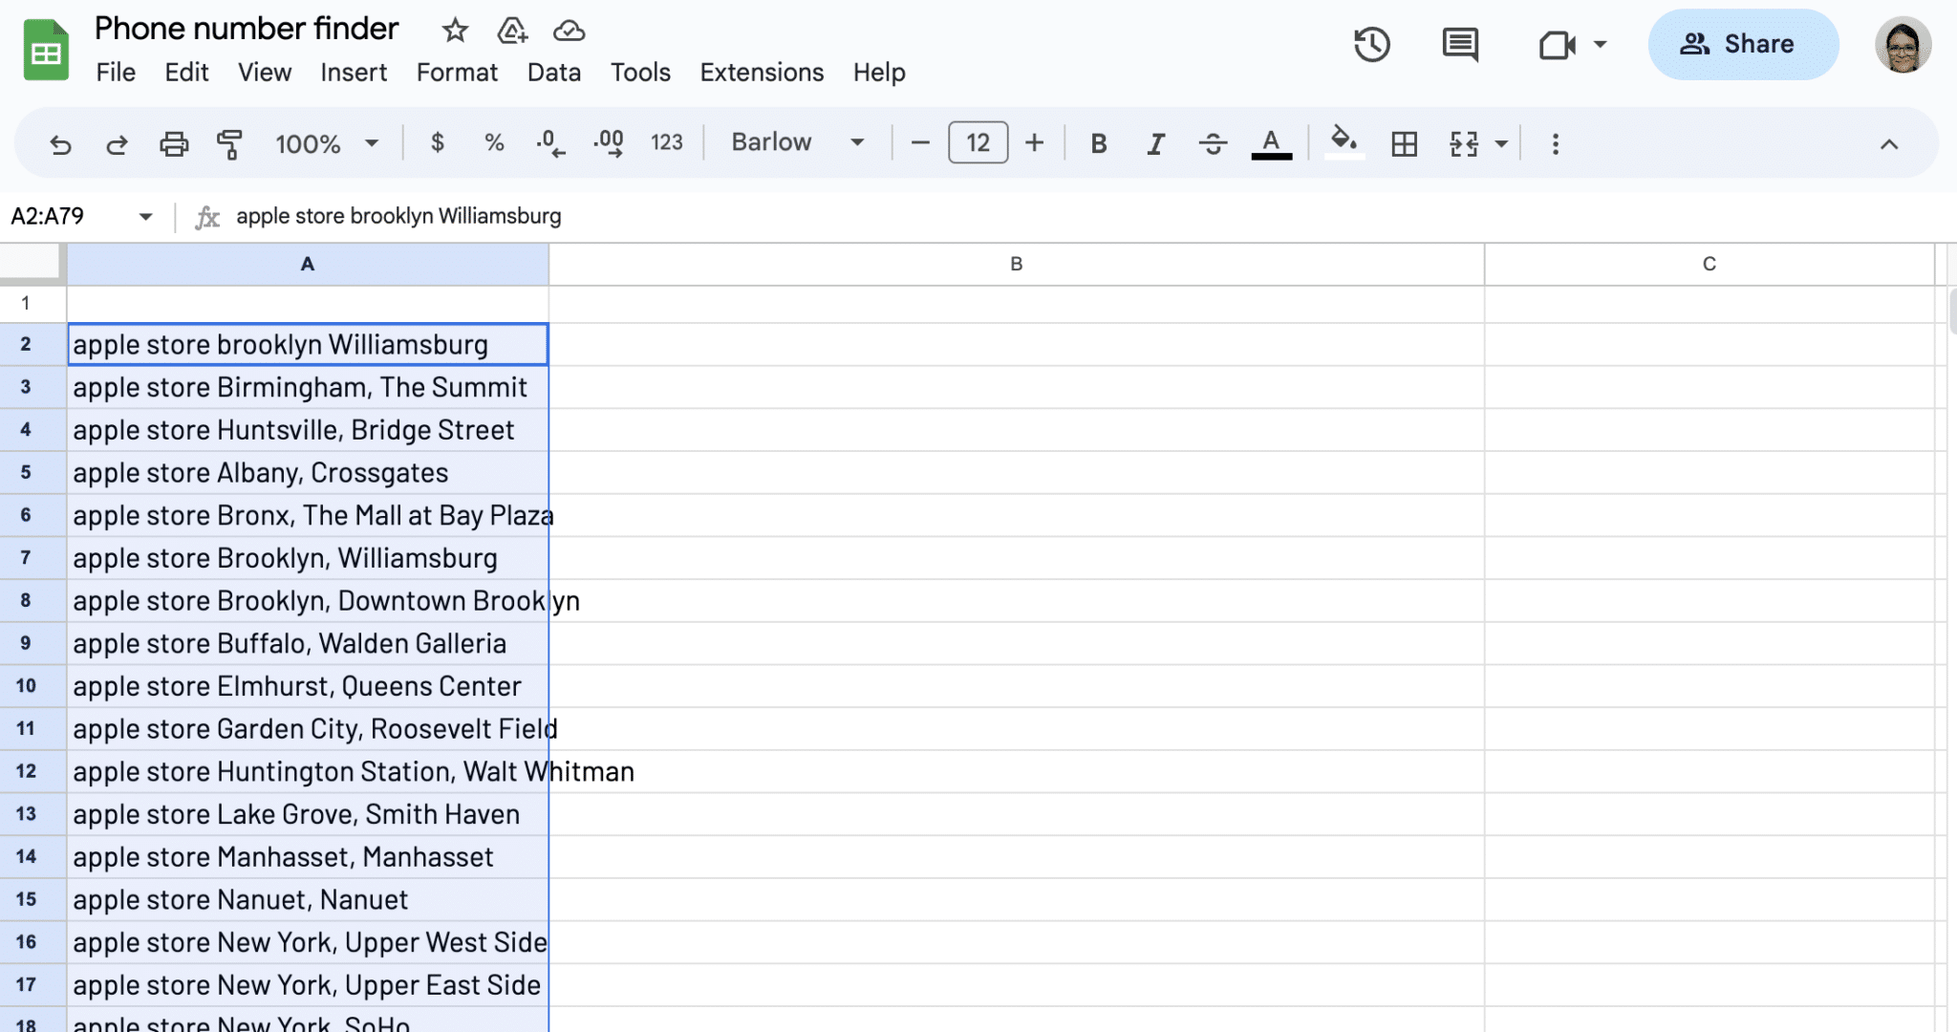Click the Share button

tap(1742, 44)
